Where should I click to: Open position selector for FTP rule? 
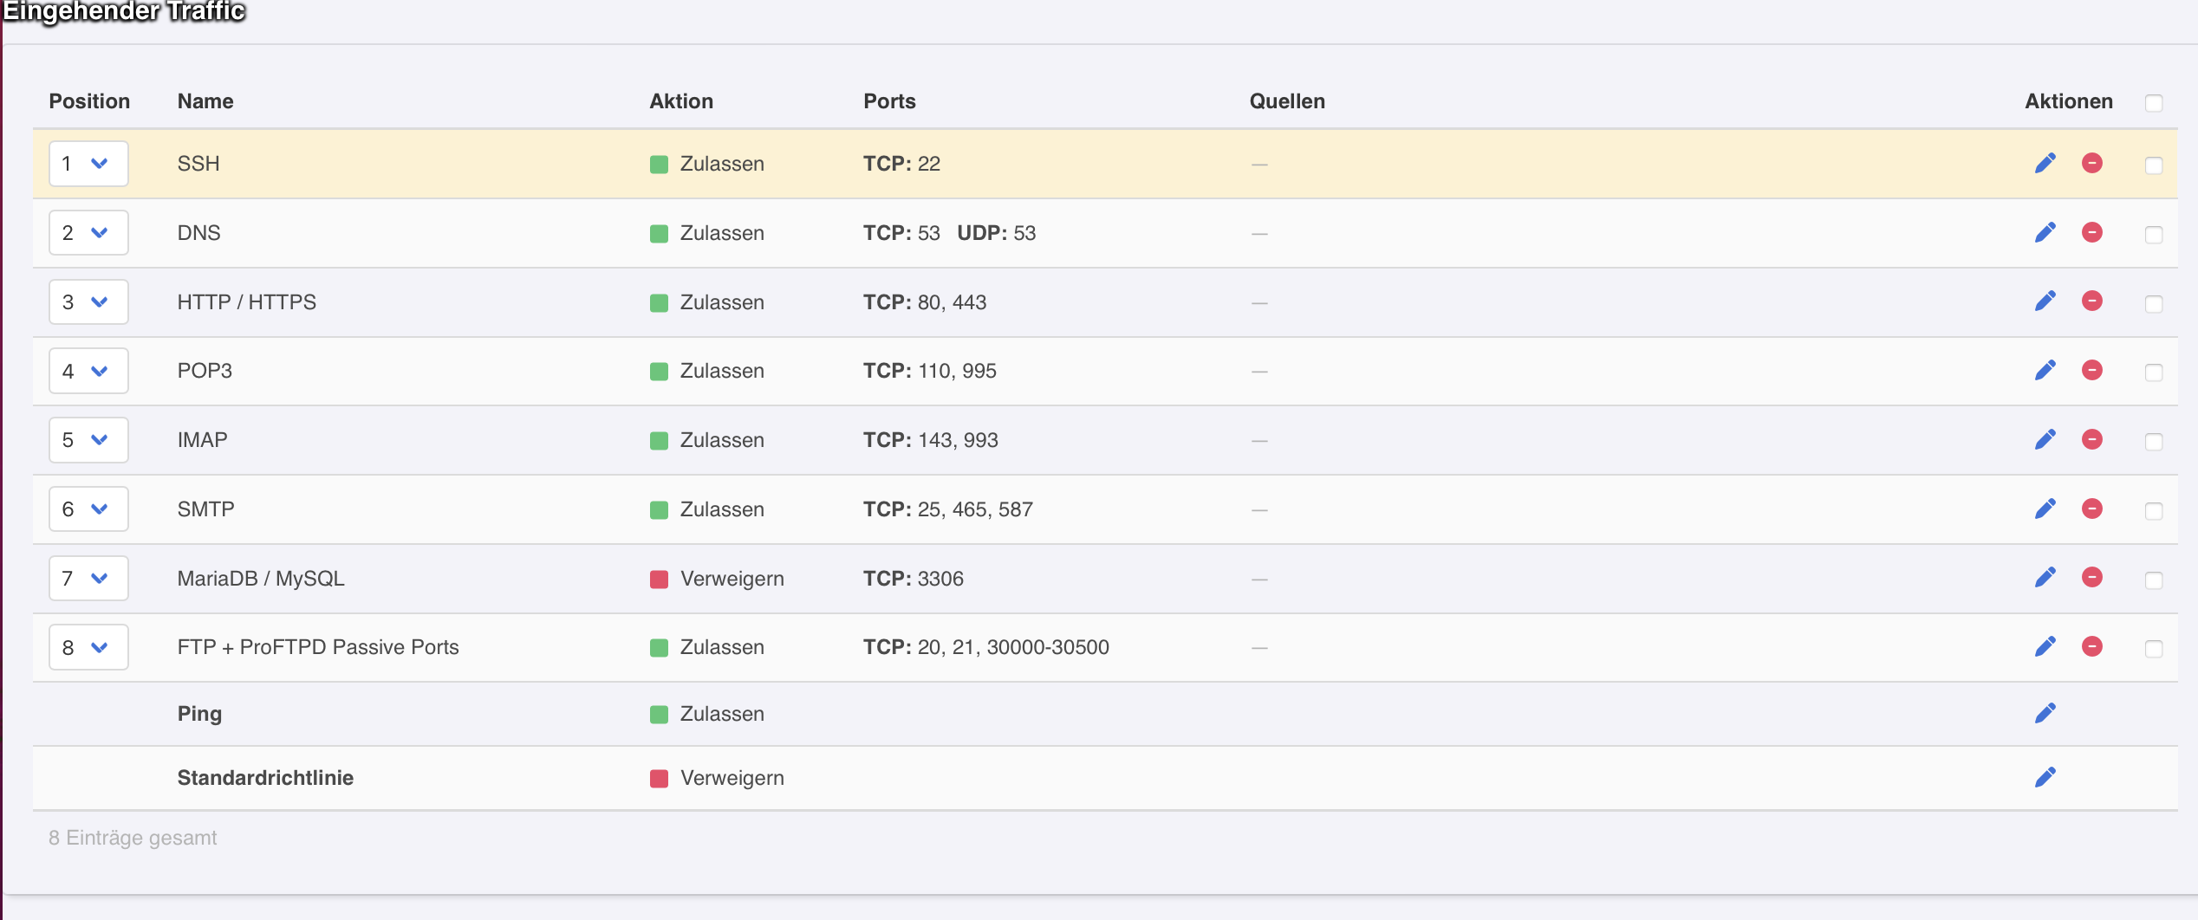pyautogui.click(x=88, y=647)
